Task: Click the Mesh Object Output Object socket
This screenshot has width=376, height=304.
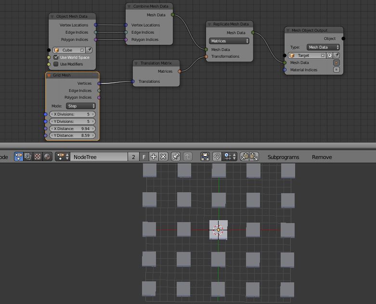Action: coord(343,39)
